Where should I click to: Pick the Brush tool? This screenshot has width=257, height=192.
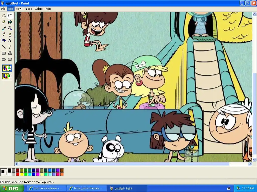pyautogui.click(x=10, y=34)
